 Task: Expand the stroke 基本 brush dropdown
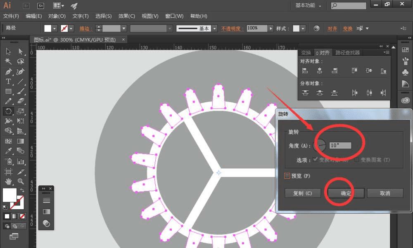click(215, 28)
